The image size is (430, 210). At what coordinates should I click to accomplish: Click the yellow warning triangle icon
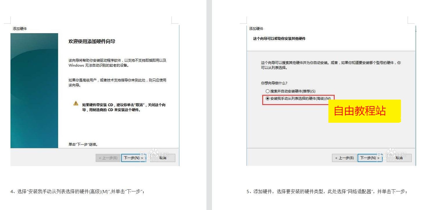[76, 104]
